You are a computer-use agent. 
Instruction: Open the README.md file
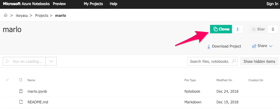[x=38, y=102]
